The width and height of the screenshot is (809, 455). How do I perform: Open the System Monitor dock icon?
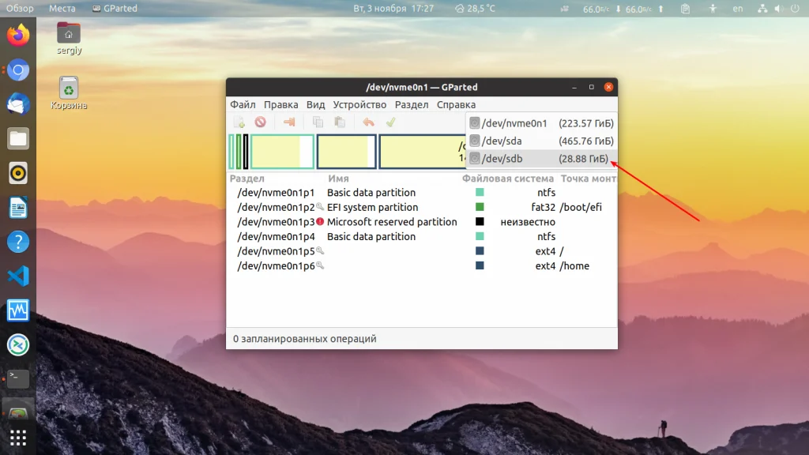pyautogui.click(x=18, y=310)
